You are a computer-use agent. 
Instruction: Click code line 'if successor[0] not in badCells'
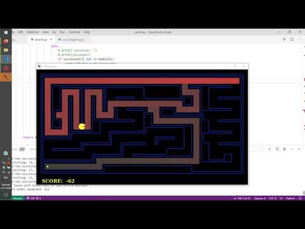pyautogui.click(x=86, y=59)
